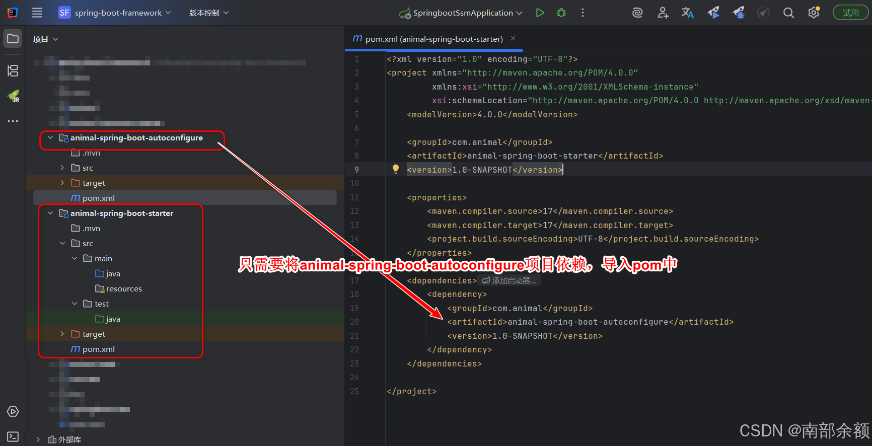This screenshot has width=872, height=446.
Task: Collapse the test folder
Action: click(x=75, y=304)
